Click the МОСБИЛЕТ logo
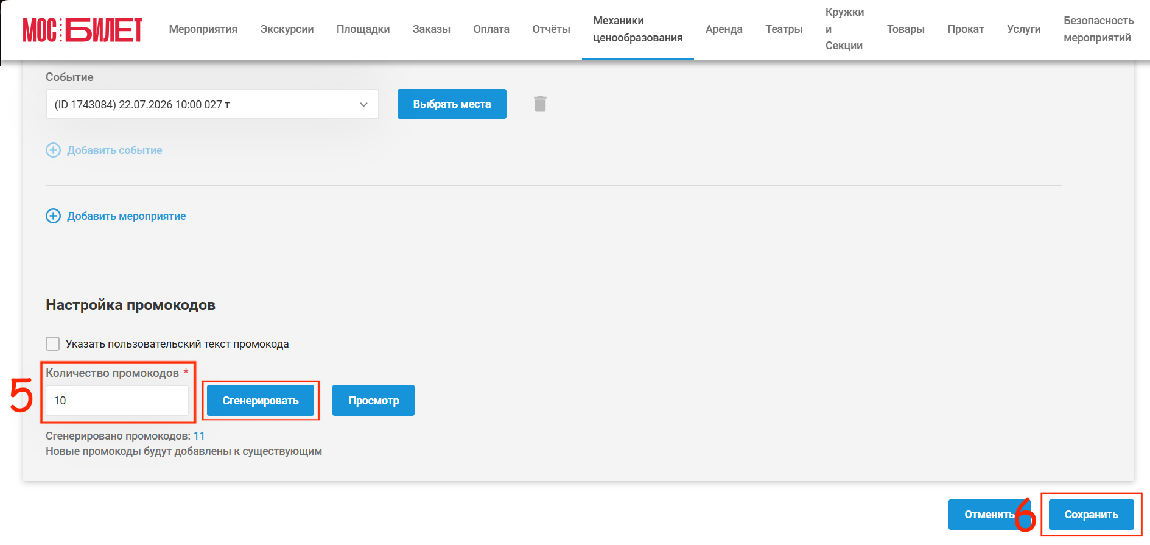1150x545 pixels. click(83, 30)
